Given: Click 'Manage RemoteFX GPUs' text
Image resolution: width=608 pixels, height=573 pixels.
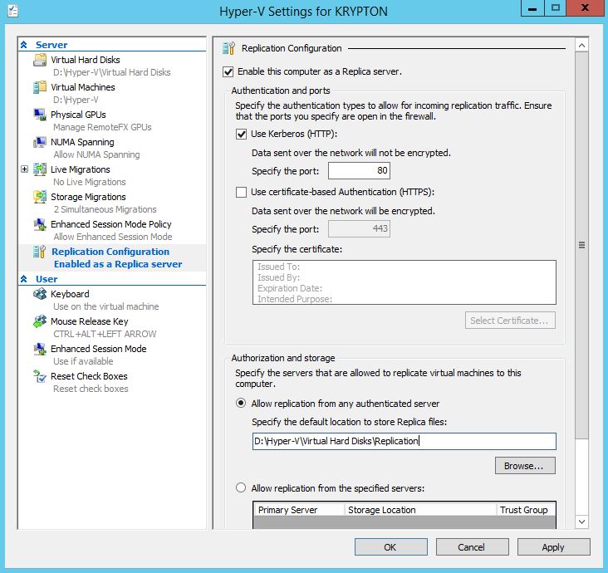Looking at the screenshot, I should click(102, 127).
